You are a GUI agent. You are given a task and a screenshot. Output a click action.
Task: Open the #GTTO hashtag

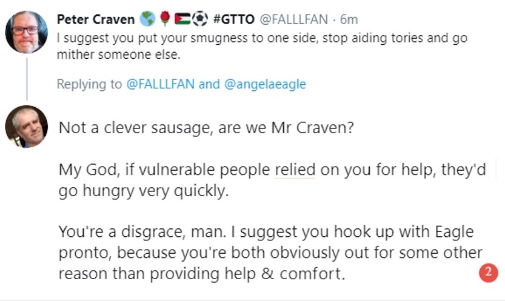click(234, 19)
